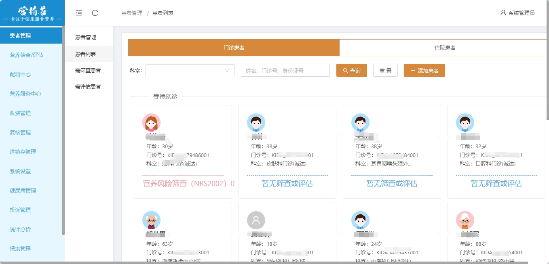Click the 添加患者 button
Image resolution: width=549 pixels, height=264 pixels.
point(424,71)
